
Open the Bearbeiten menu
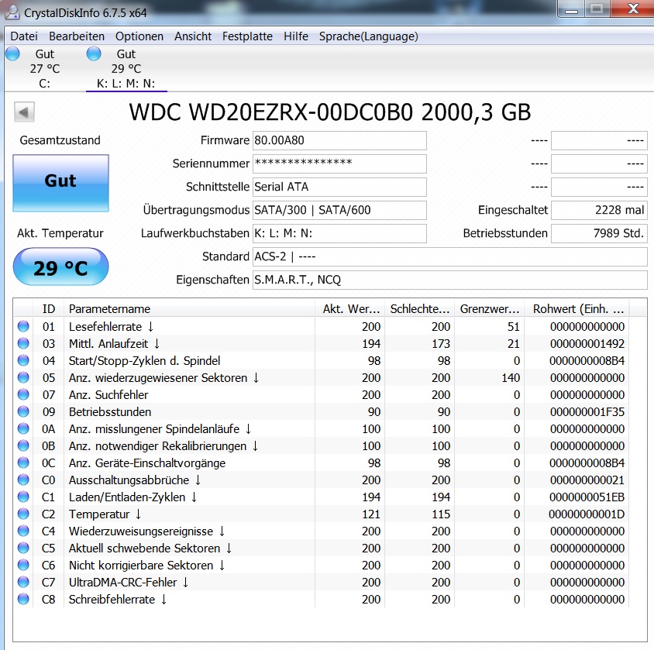pyautogui.click(x=77, y=36)
